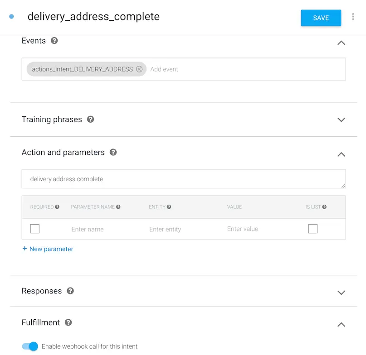The image size is (366, 355).
Task: Click the help icon beside IS LIST
Action: (x=324, y=207)
